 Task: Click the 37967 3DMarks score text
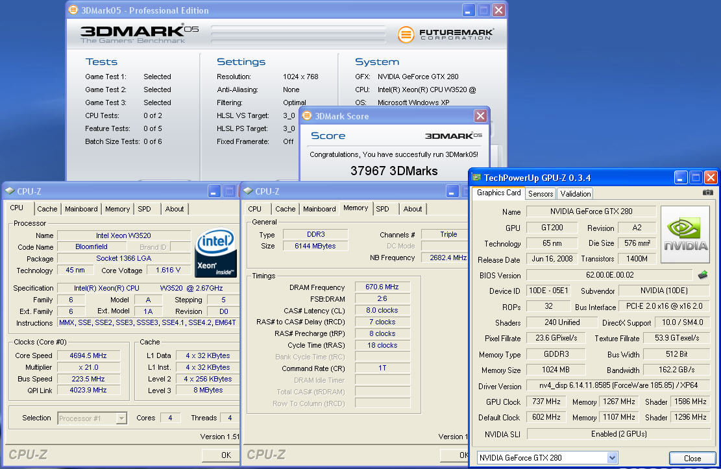pyautogui.click(x=394, y=171)
